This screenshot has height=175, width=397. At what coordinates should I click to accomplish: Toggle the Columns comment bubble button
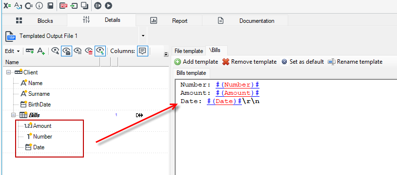(x=142, y=51)
